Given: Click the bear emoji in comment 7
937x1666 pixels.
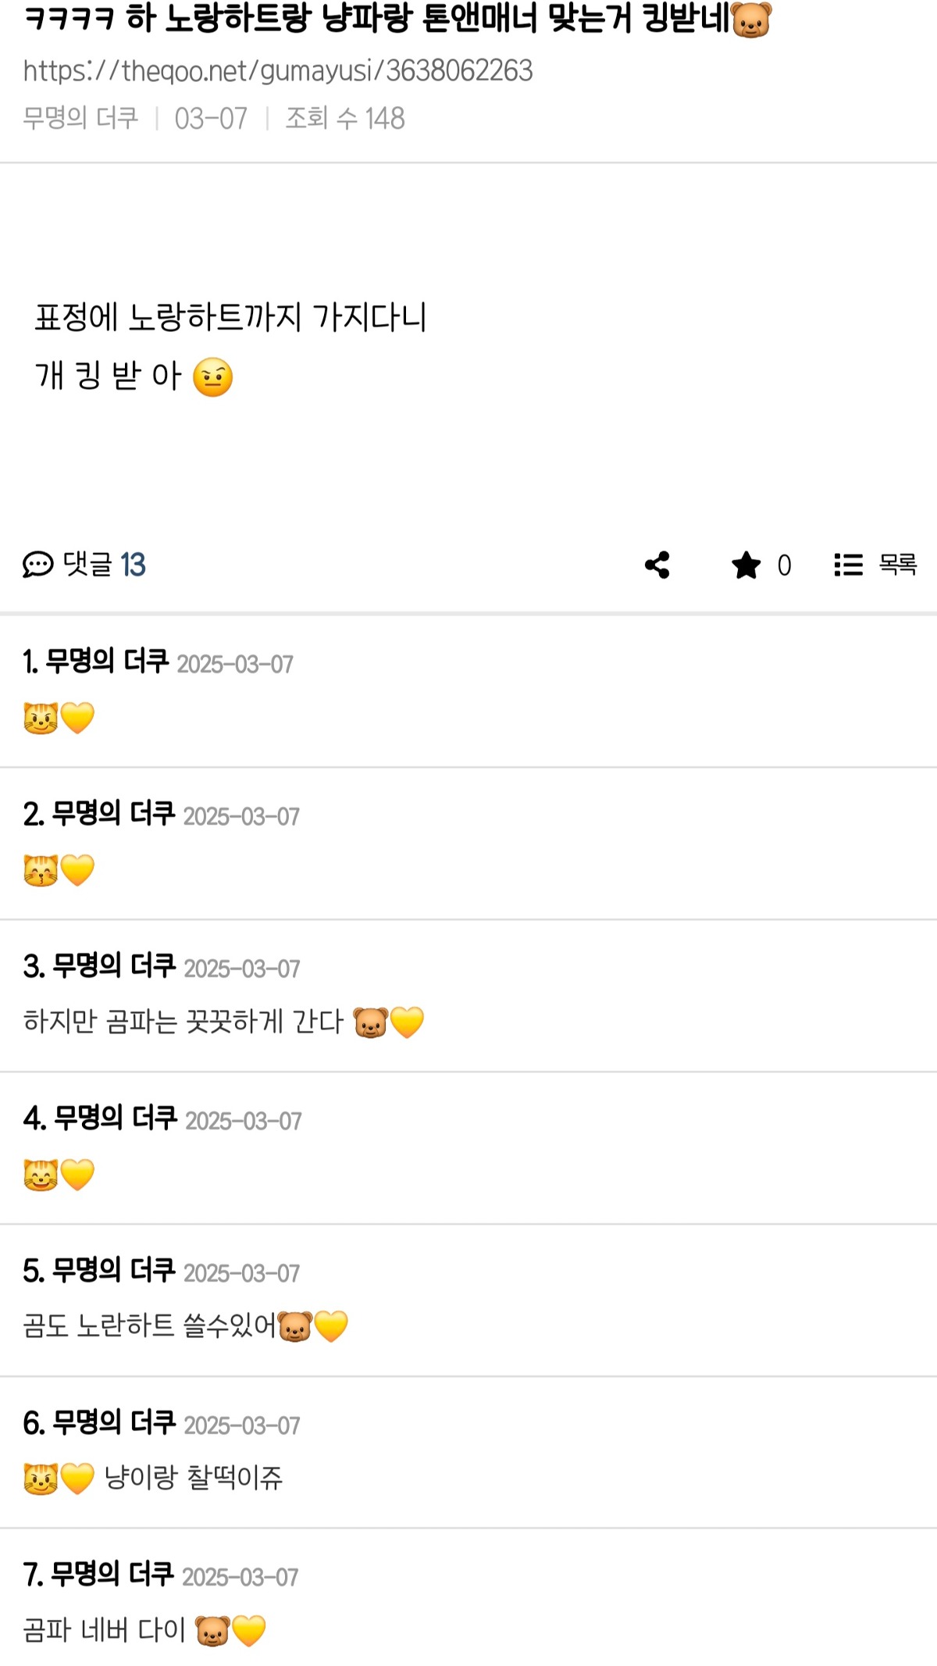Looking at the screenshot, I should pos(212,1631).
